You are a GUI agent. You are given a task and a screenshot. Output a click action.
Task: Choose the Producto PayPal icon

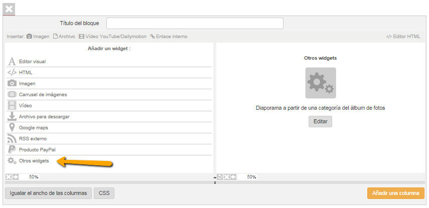[x=12, y=149]
